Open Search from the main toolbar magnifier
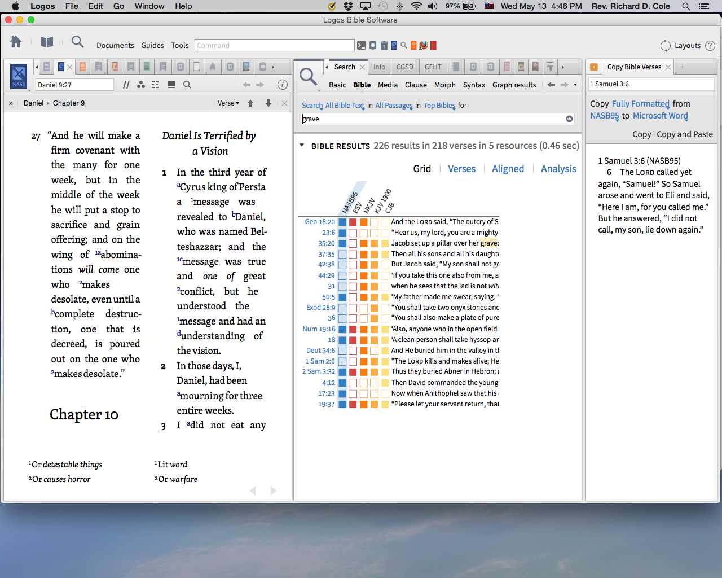This screenshot has height=578, width=722. (77, 42)
